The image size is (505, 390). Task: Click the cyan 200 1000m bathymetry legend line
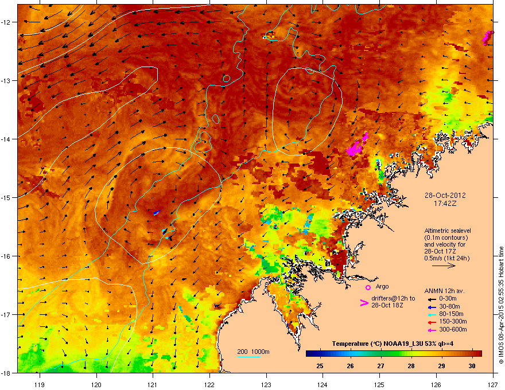pyautogui.click(x=248, y=357)
